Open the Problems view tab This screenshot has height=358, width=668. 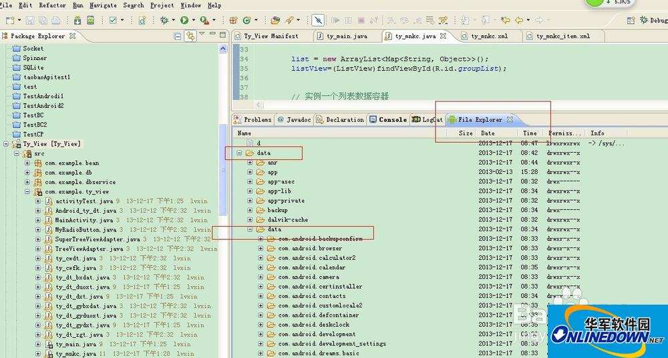pos(253,120)
